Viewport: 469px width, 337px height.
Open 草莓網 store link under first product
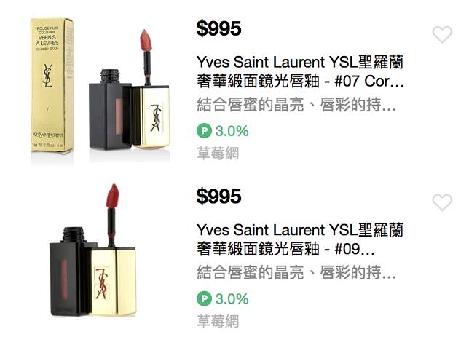(218, 153)
